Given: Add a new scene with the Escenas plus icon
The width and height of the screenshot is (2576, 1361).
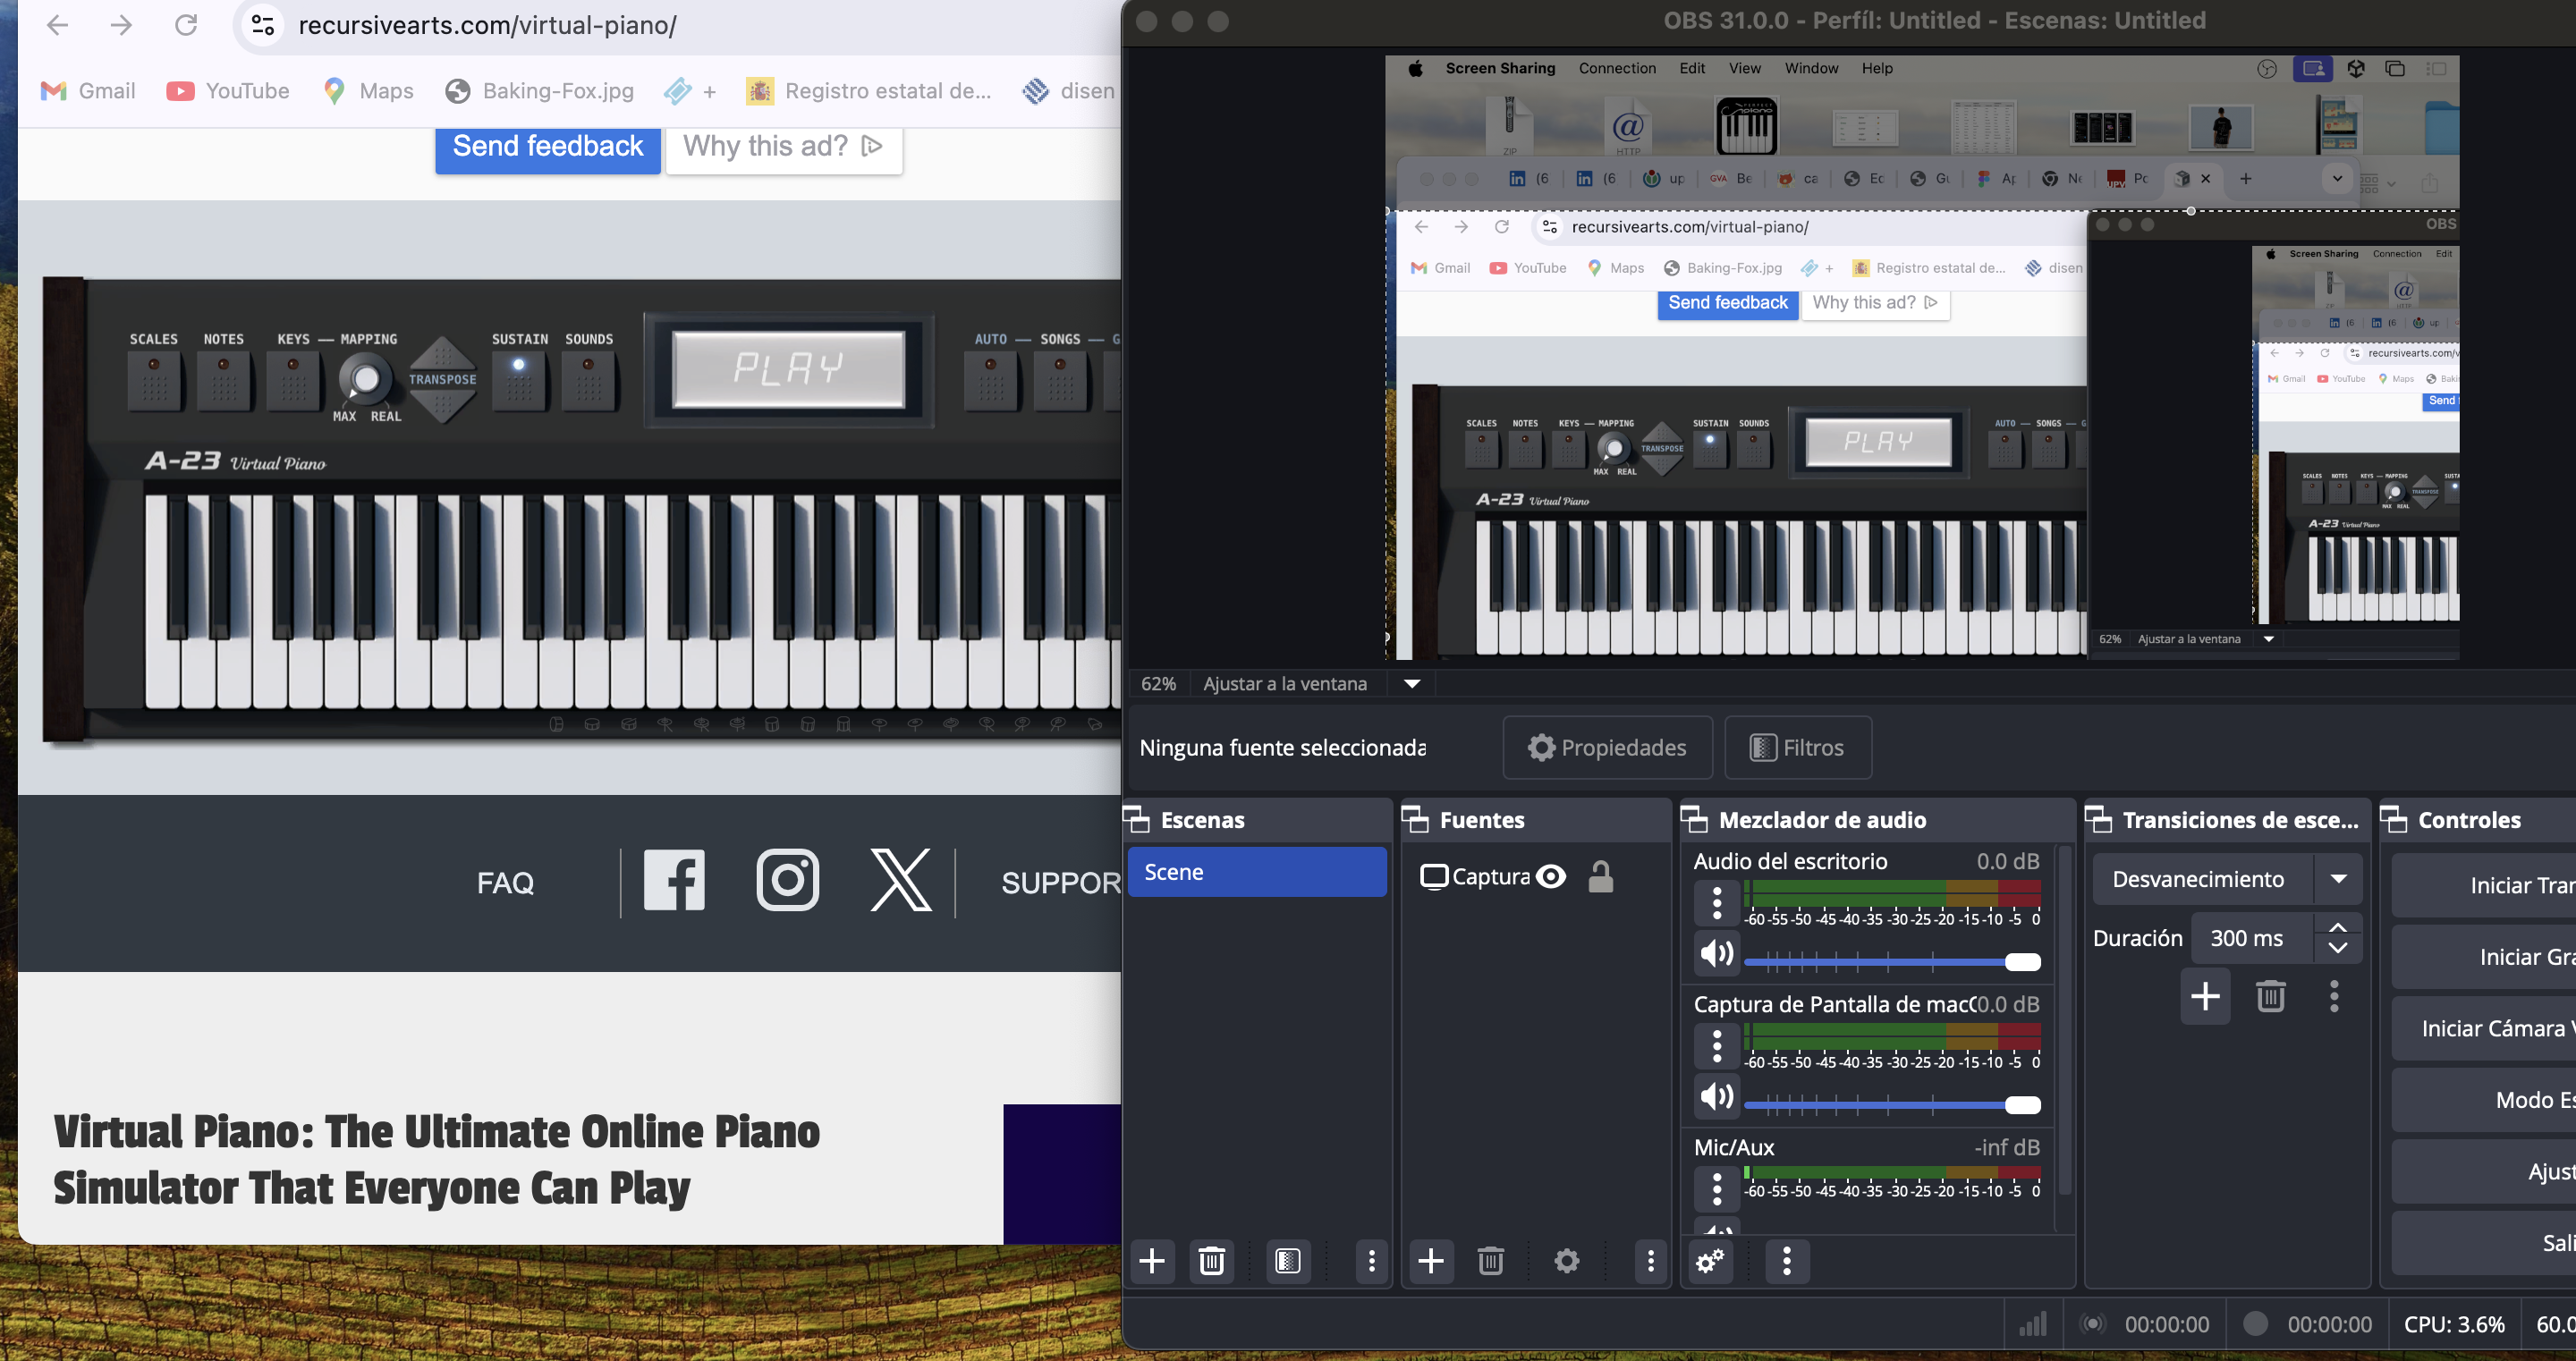Looking at the screenshot, I should point(1152,1261).
